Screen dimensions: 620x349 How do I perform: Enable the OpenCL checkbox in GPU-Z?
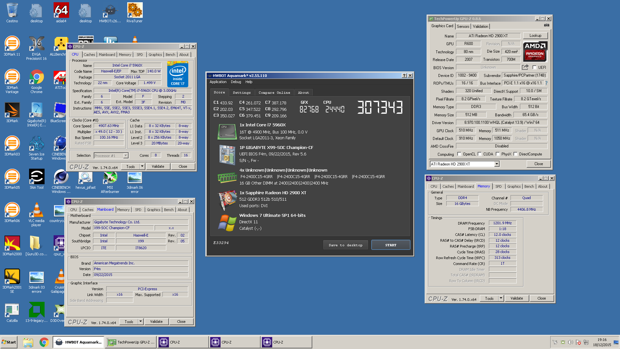(459, 154)
